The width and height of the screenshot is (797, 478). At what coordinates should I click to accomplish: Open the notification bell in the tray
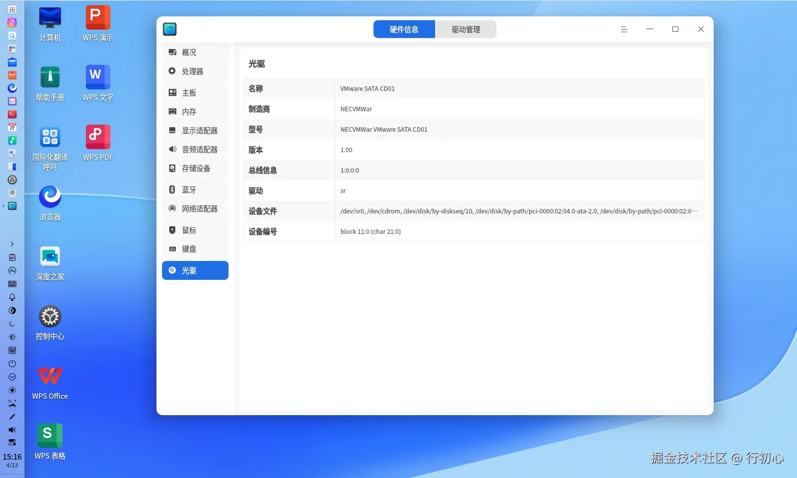pos(12,297)
